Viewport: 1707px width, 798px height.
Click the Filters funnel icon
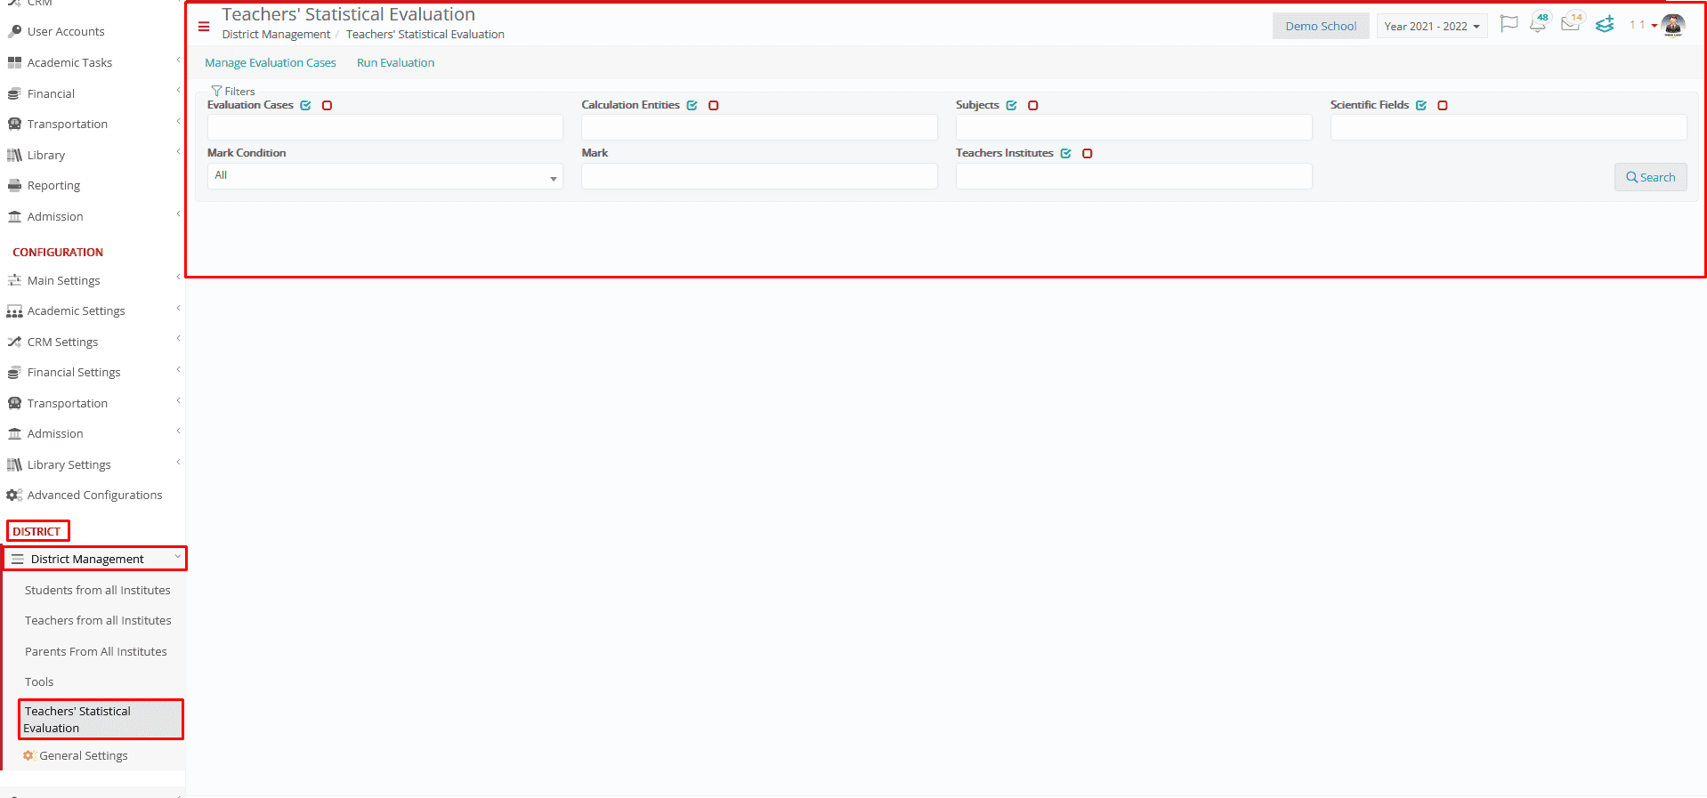[216, 91]
